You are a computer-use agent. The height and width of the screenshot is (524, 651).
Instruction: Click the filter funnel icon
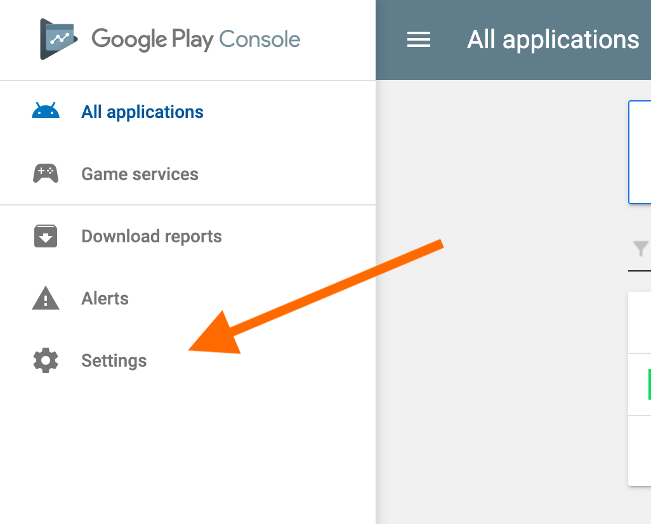tap(641, 249)
